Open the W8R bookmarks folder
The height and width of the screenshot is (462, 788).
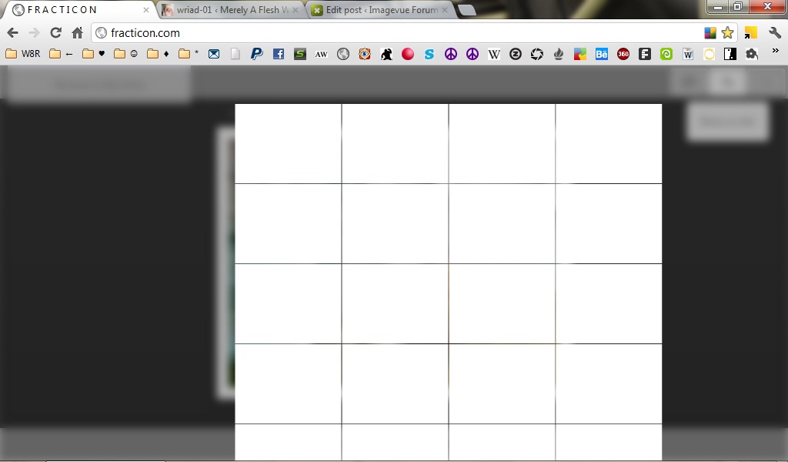click(x=23, y=54)
